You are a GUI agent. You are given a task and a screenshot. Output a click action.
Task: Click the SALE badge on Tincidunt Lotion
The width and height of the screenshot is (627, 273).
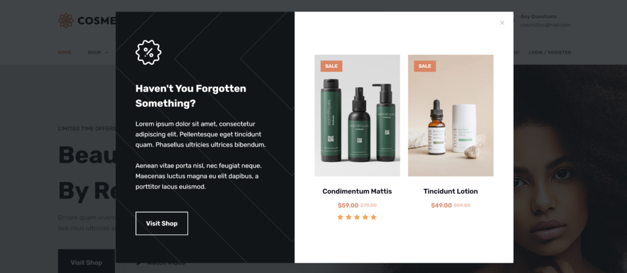pyautogui.click(x=425, y=66)
